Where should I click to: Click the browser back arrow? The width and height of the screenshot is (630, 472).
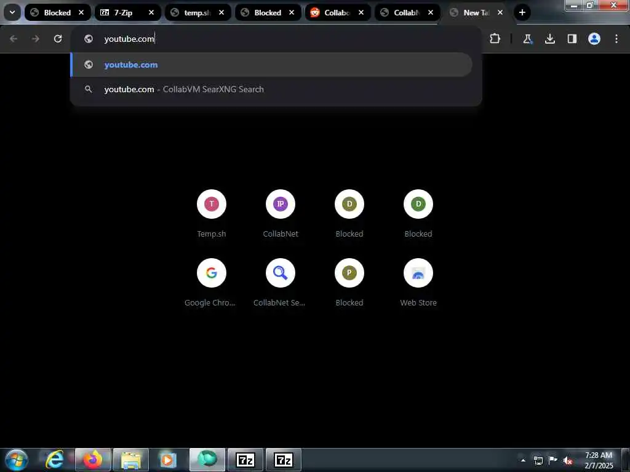(x=14, y=39)
